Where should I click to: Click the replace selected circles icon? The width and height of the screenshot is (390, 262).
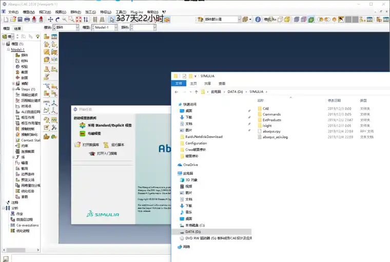(320, 19)
